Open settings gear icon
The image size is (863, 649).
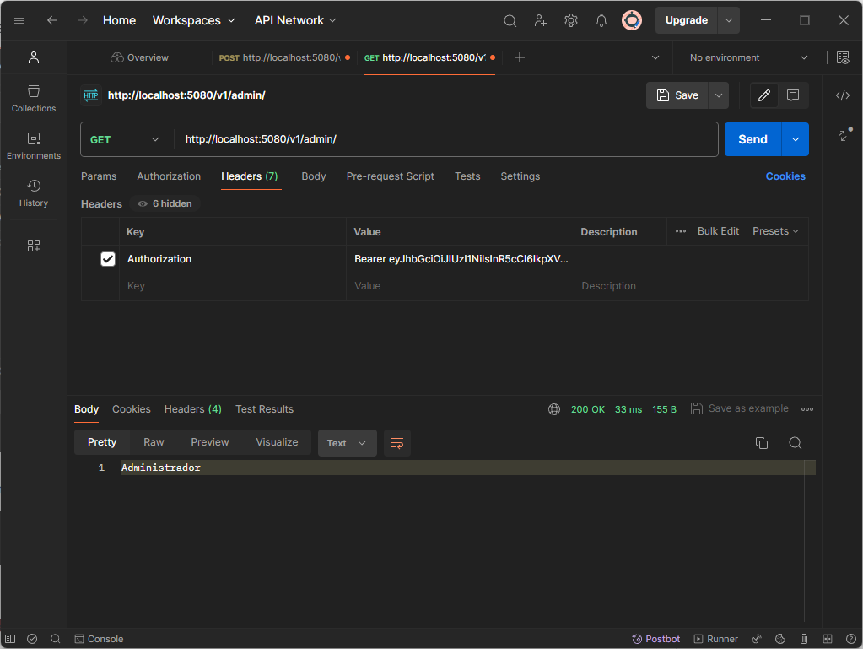click(571, 21)
